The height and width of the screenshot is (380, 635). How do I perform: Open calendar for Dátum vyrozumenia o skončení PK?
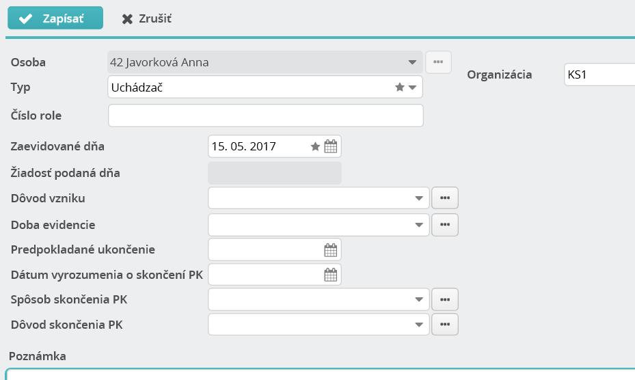330,275
